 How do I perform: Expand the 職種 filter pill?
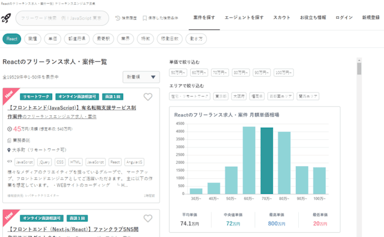pos(32,39)
